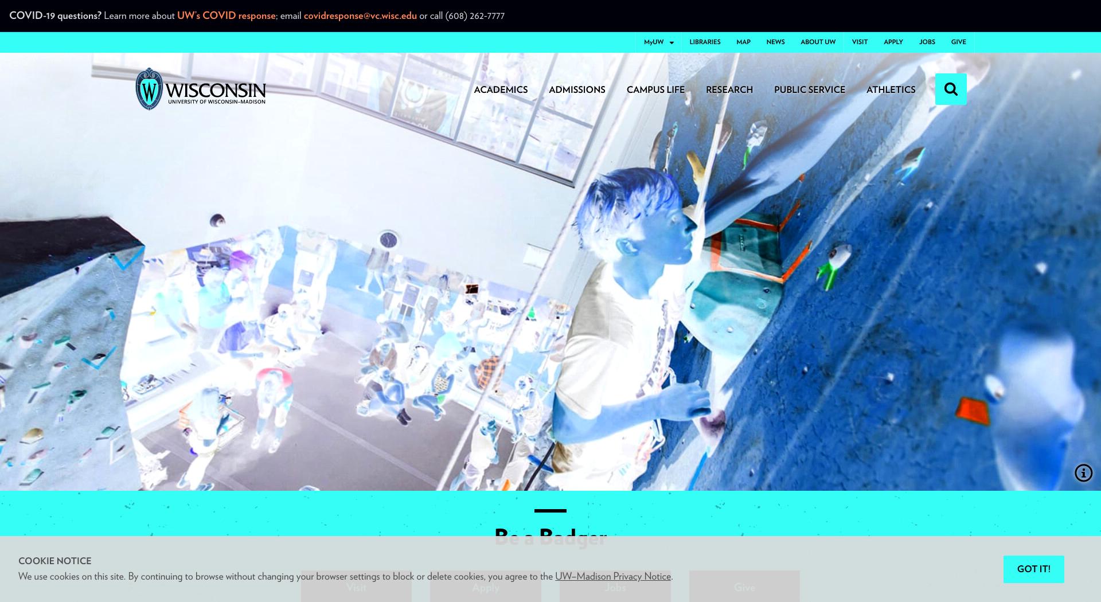Dismiss cookie notice with GOT IT!
Image resolution: width=1101 pixels, height=602 pixels.
[x=1033, y=569]
